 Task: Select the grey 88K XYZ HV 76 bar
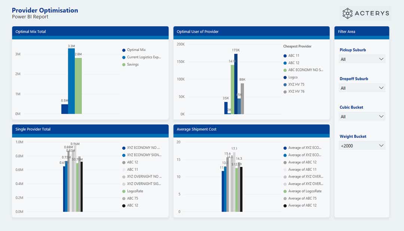pyautogui.click(x=242, y=99)
